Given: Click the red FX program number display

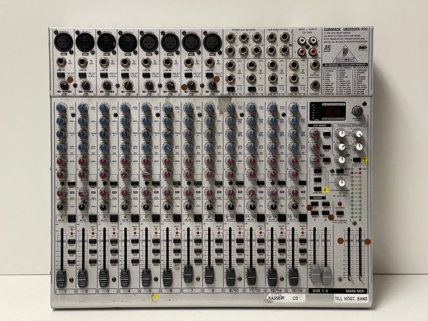Looking at the screenshot, I should (x=333, y=112).
